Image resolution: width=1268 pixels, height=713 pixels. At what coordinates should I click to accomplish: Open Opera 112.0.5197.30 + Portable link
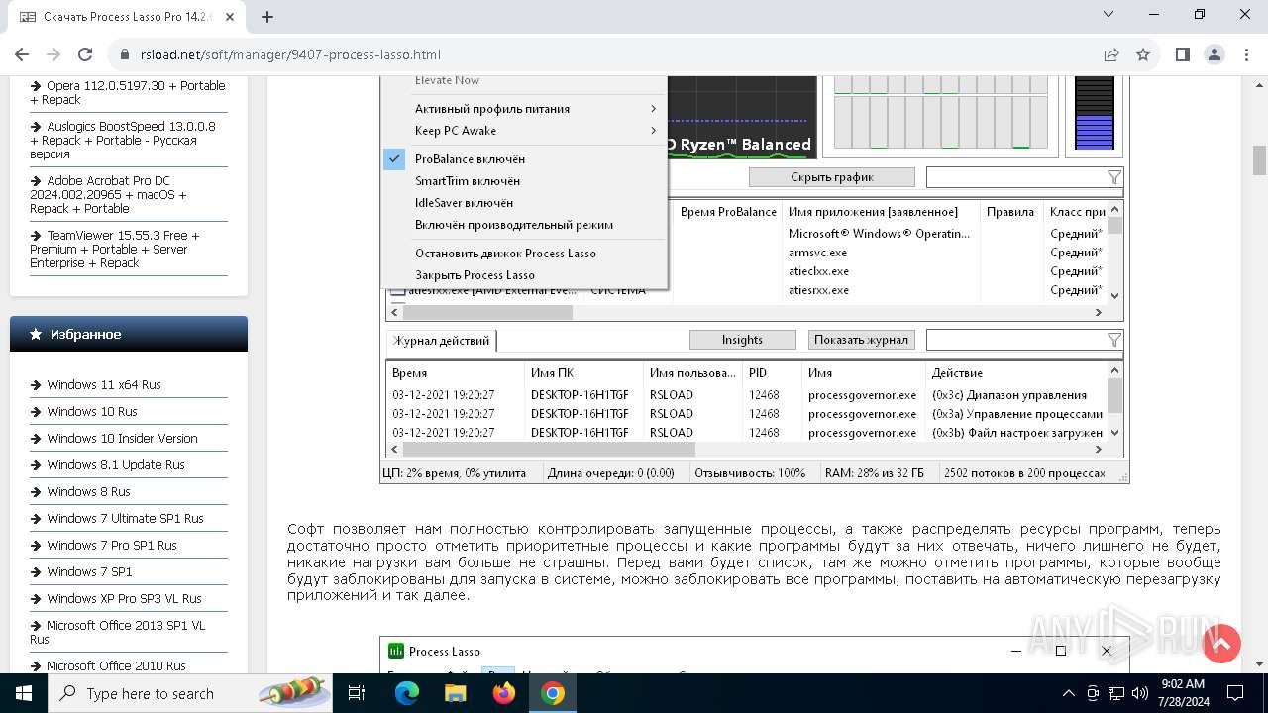click(x=128, y=93)
